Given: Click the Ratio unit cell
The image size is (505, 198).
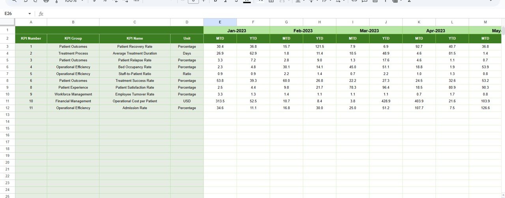Looking at the screenshot, I should (x=187, y=74).
